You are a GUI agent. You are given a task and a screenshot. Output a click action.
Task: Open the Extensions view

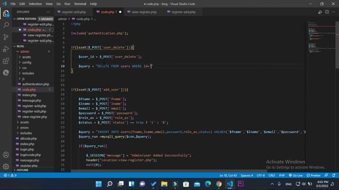coord(6,61)
